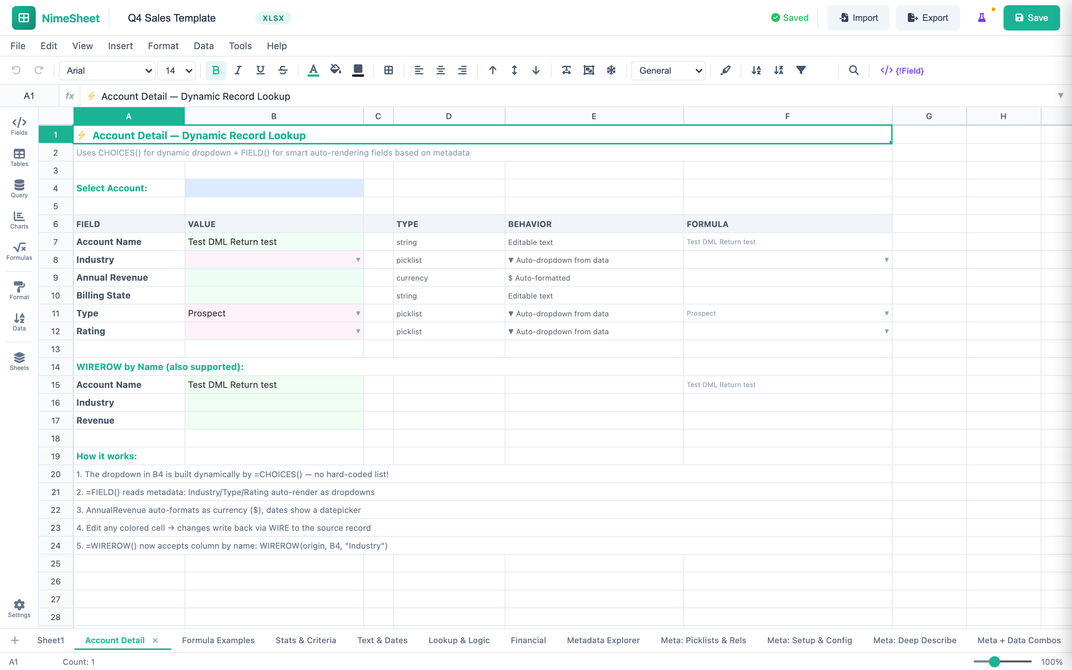Switch to the Metadata Explorer sheet tab

click(603, 640)
